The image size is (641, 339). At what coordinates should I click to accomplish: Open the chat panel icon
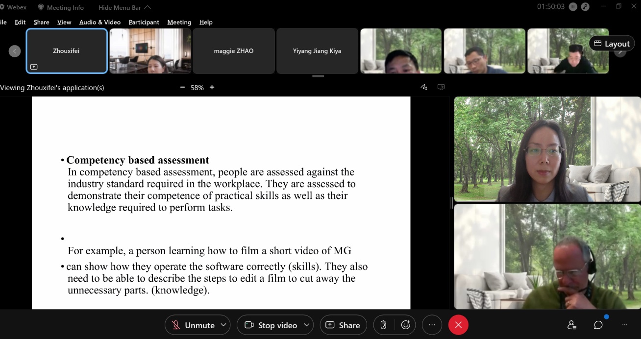point(598,325)
